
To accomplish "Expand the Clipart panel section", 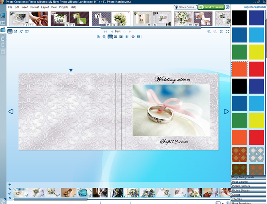I will pos(249,195).
